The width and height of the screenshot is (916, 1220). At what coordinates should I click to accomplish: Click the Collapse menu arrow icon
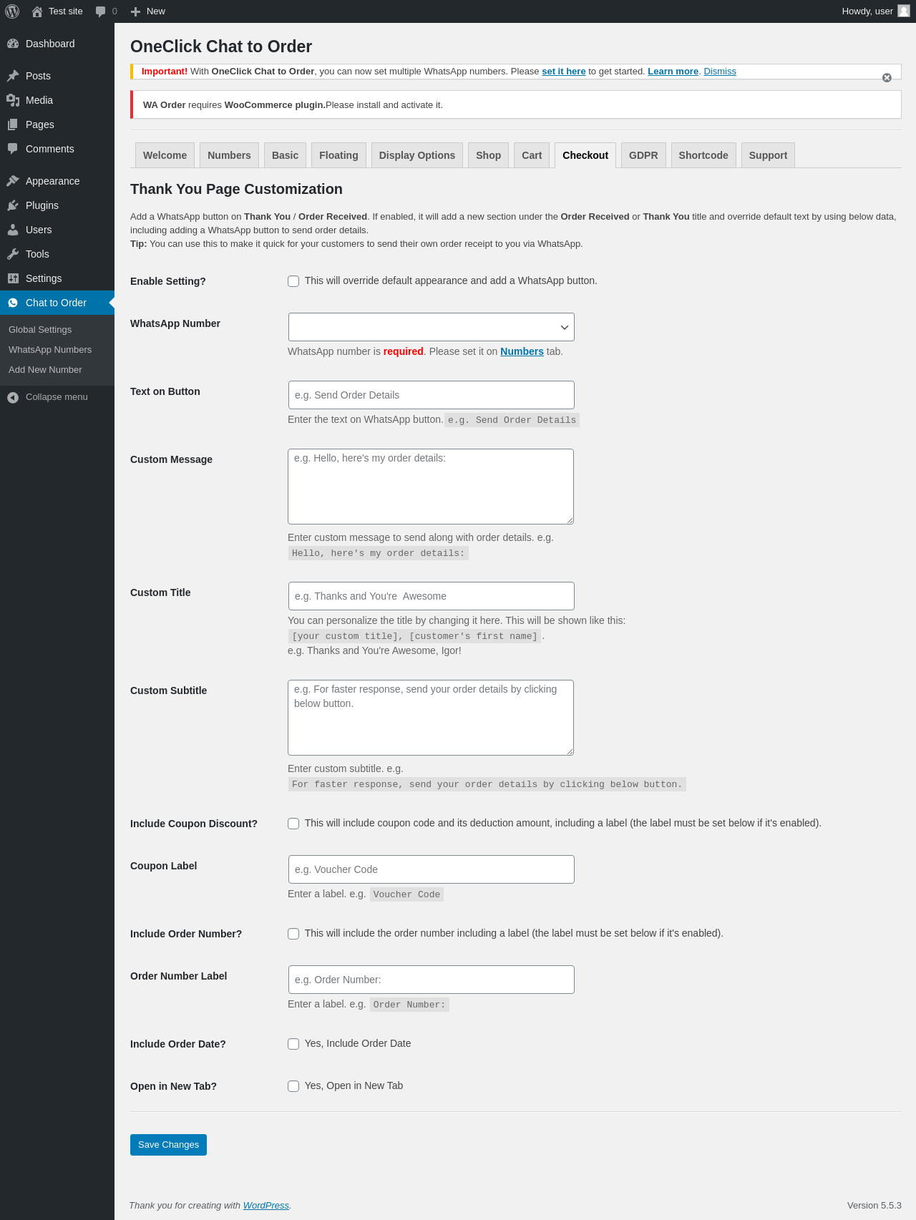(x=13, y=397)
